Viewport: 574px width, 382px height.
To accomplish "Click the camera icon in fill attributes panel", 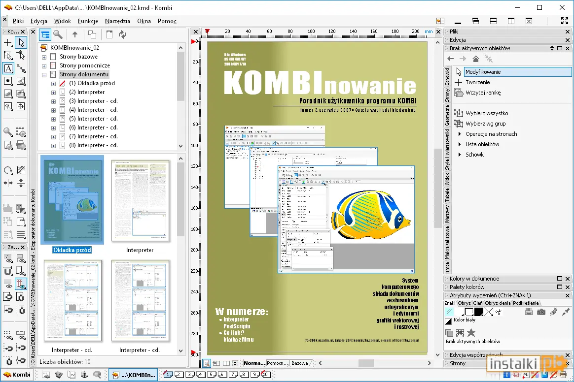I will pos(541,312).
